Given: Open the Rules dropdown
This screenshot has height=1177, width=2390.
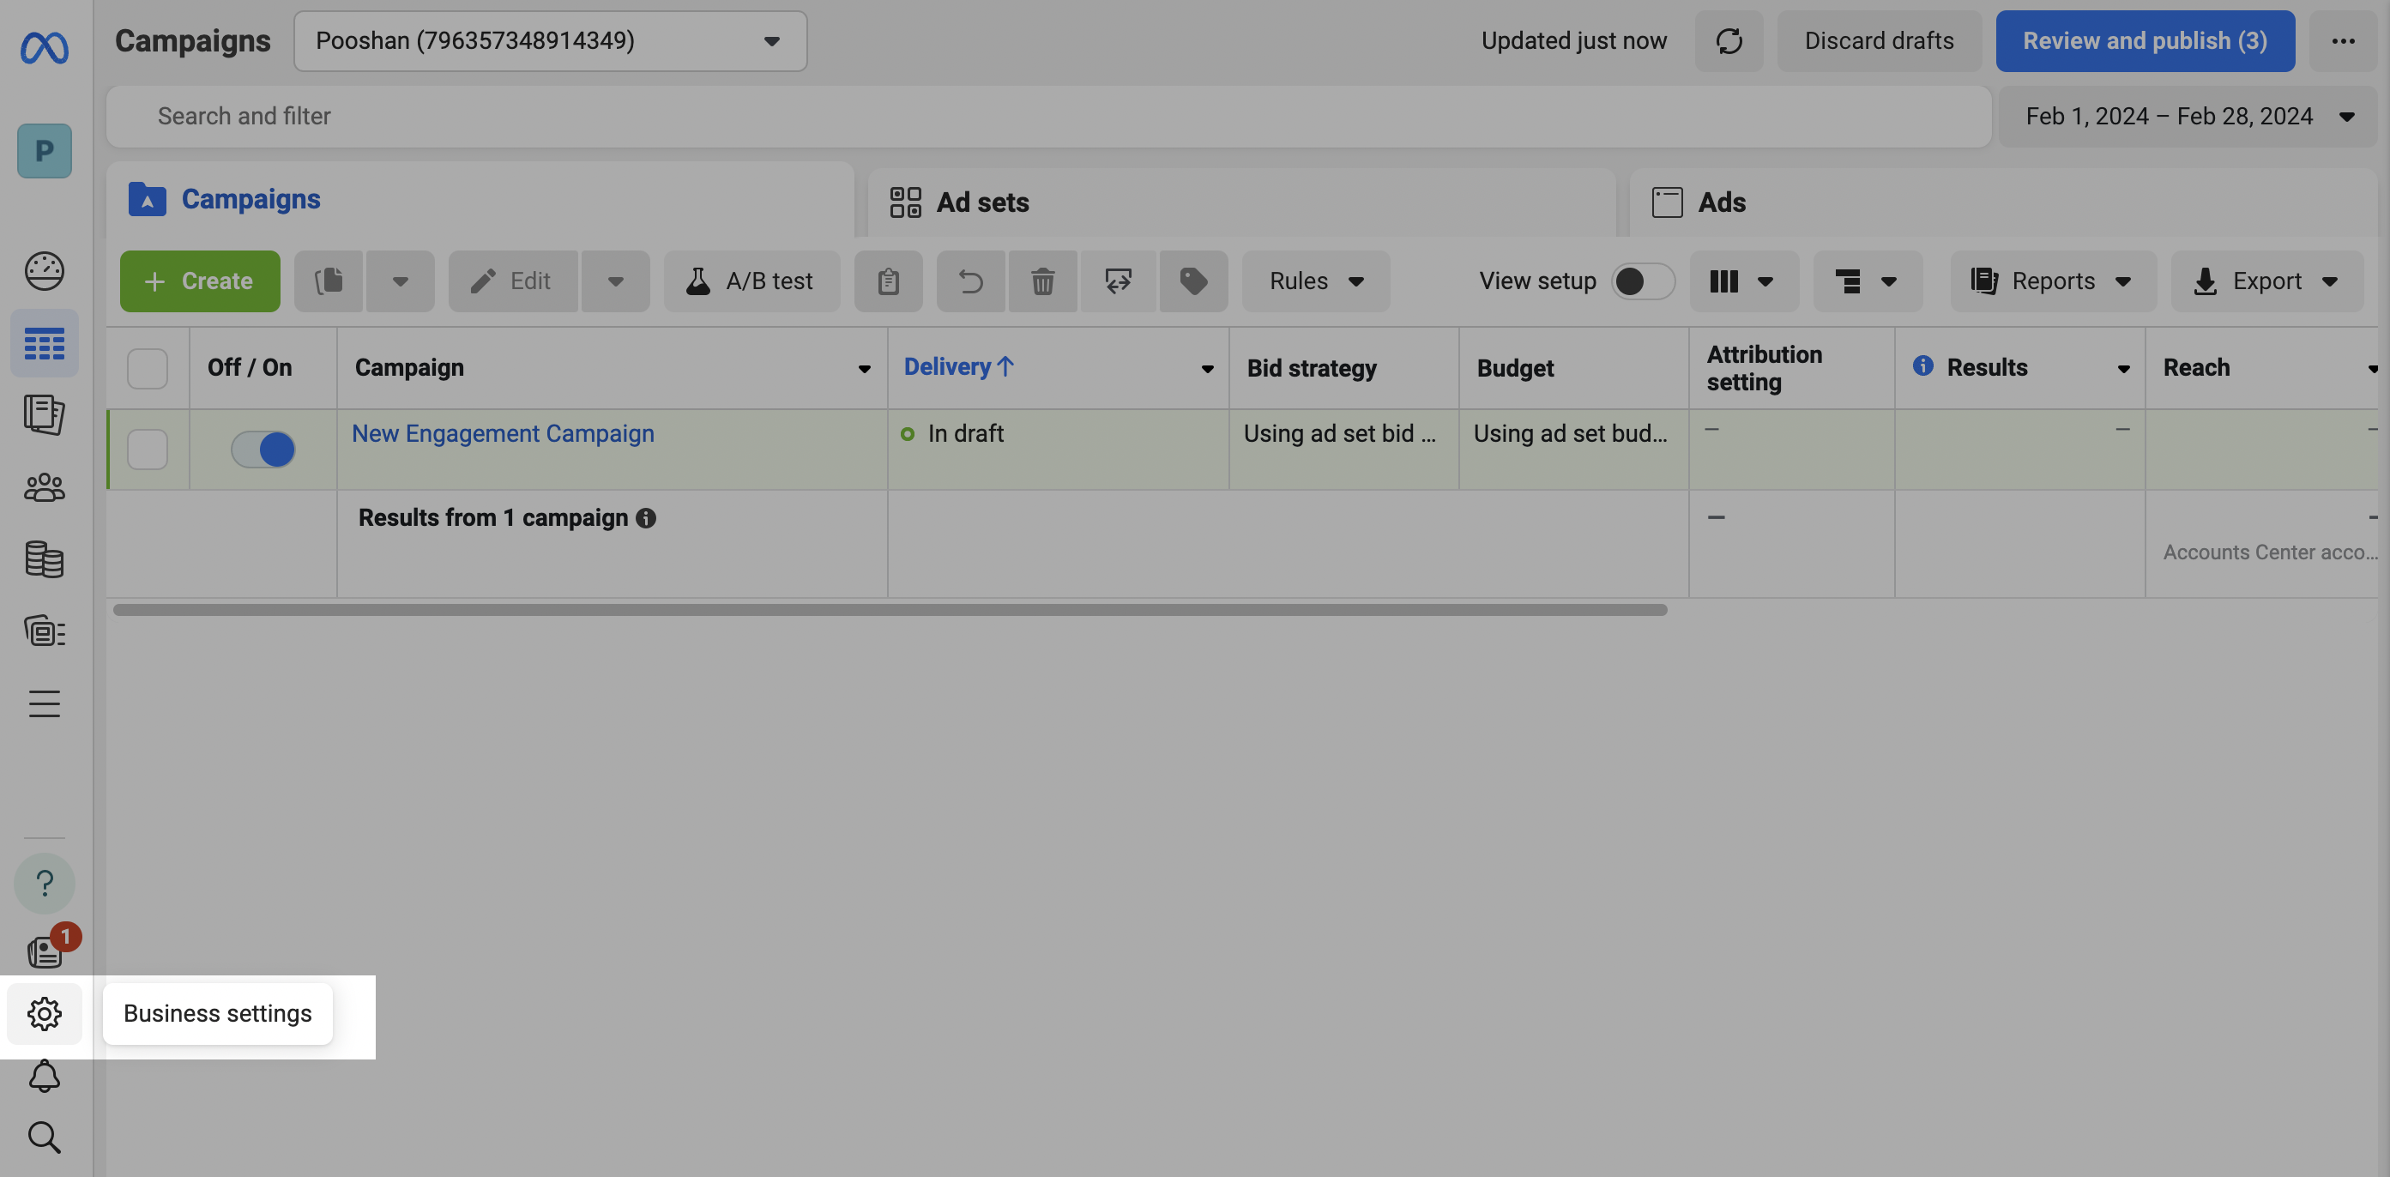Looking at the screenshot, I should tap(1315, 281).
